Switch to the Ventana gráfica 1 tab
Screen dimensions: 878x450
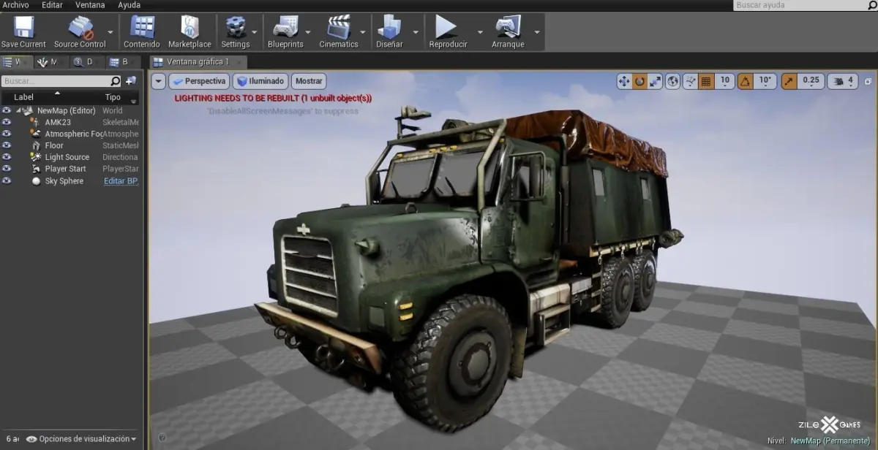pyautogui.click(x=198, y=62)
